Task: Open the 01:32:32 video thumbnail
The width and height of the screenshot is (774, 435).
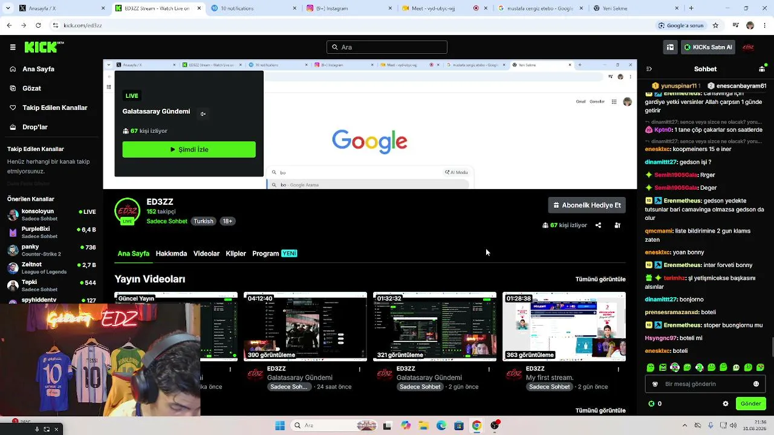Action: (435, 326)
